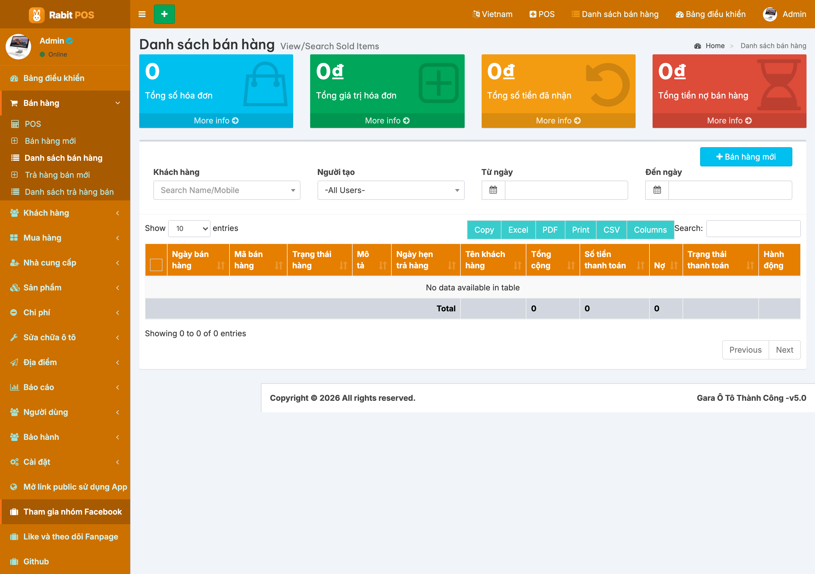Viewport: 815px width, 574px height.
Task: Open the Người tạo All Users dropdown
Action: (391, 190)
